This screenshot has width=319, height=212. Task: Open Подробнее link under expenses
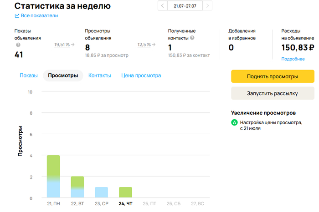coord(293,59)
